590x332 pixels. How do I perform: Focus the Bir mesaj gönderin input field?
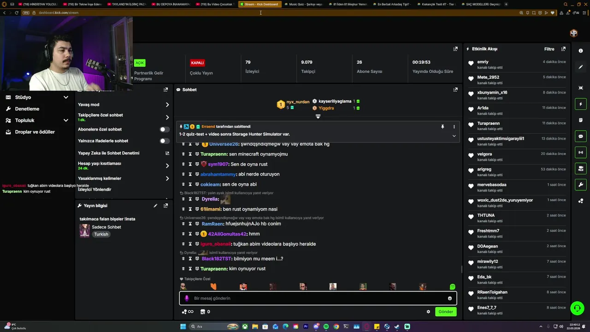point(318,298)
